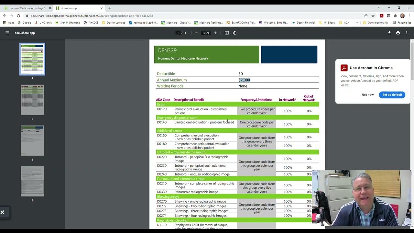Viewport: 414px width, 233px height.
Task: Select page 1 thumbnail
Action: [32, 59]
